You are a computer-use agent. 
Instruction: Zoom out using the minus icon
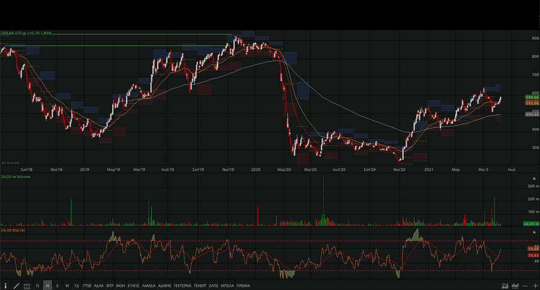(x=525, y=285)
